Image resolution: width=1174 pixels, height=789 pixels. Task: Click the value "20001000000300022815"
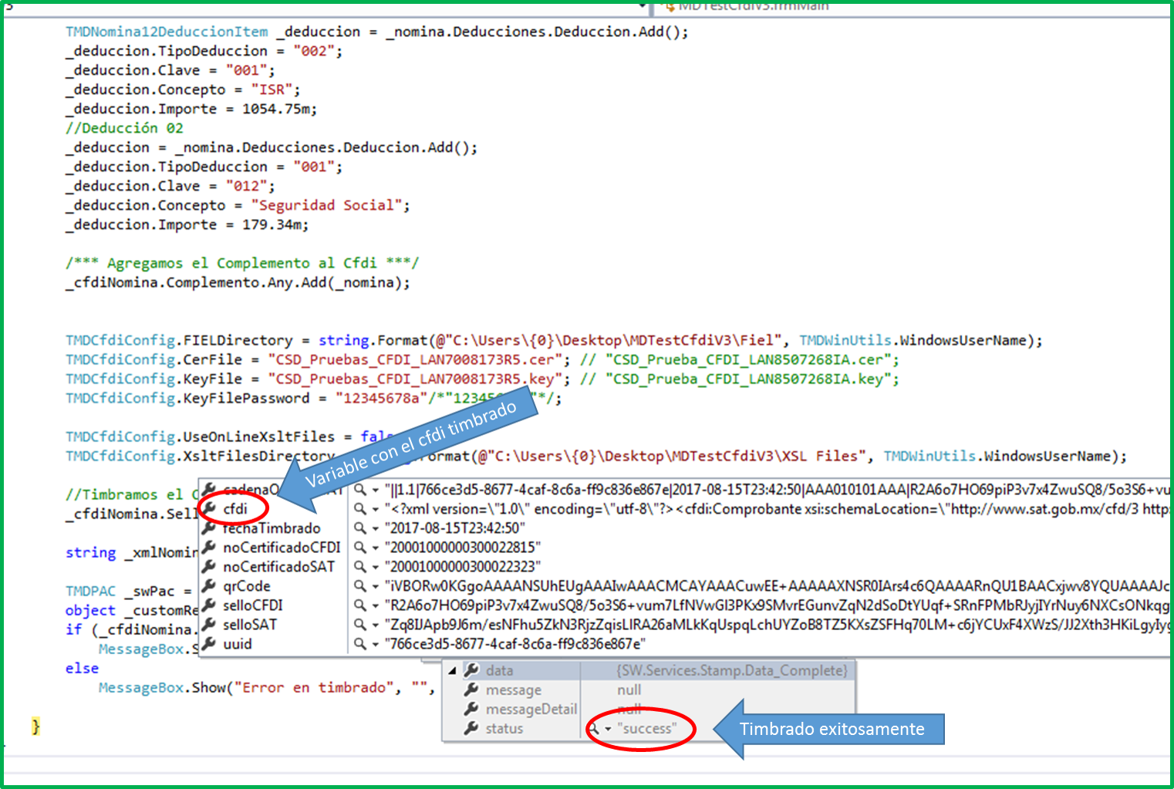tap(463, 548)
